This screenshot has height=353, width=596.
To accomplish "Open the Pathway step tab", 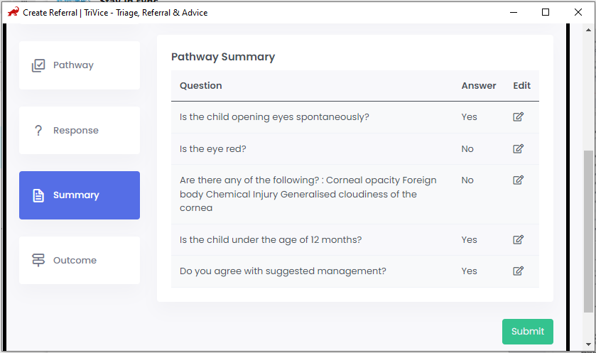I will pyautogui.click(x=80, y=65).
